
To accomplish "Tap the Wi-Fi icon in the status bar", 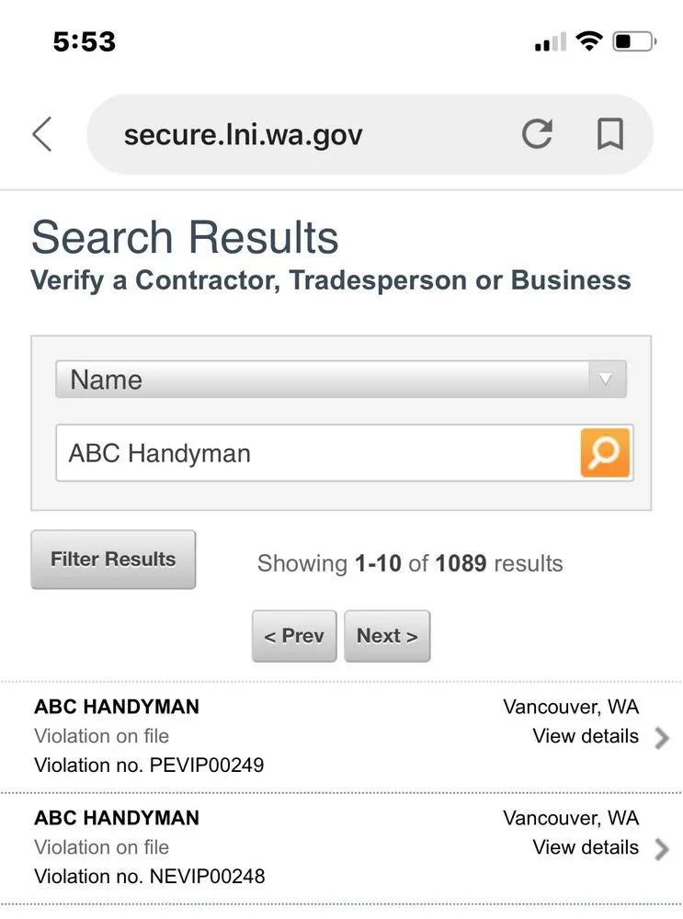I will click(x=590, y=40).
